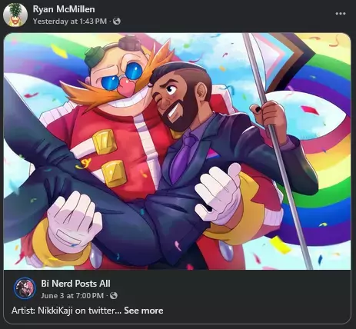Screen dimensions: 356x329
Task: Open the "June 3 at 7:00 PM" timestamp
Action: 72,296
